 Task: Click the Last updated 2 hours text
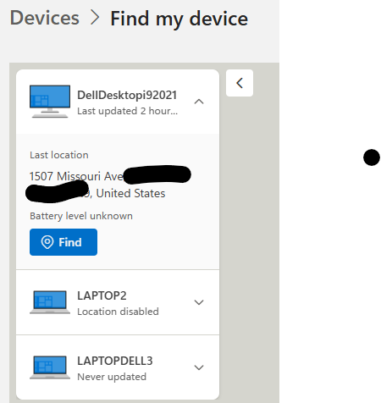[x=128, y=111]
